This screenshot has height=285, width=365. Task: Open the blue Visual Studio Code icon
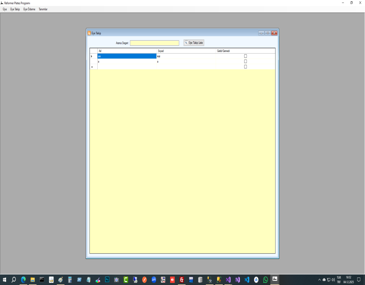click(247, 280)
